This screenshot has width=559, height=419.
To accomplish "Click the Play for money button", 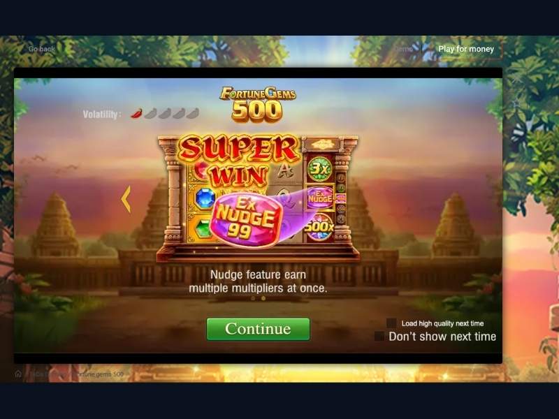I will (466, 49).
